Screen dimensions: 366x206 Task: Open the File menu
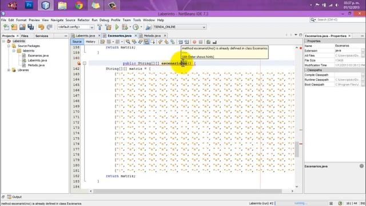(x=4, y=20)
